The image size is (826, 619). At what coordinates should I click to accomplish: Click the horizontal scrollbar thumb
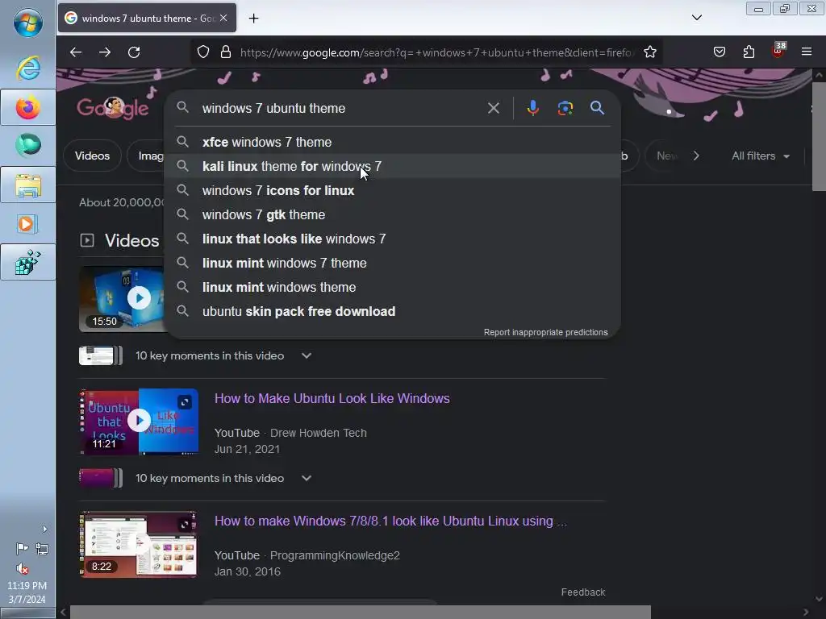point(361,613)
